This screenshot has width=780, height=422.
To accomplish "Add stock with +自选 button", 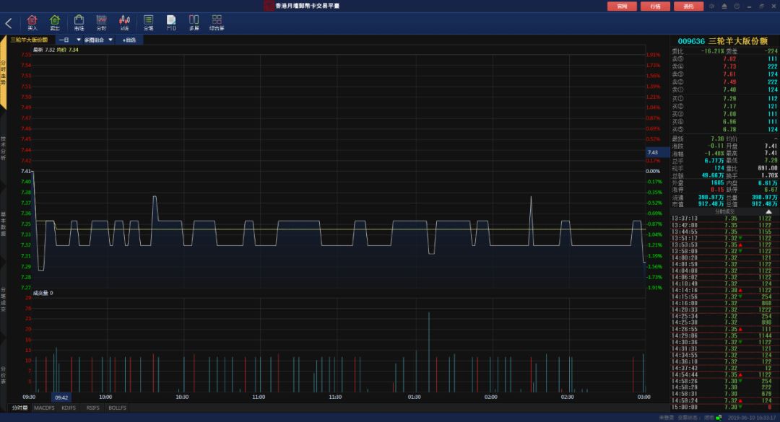I will coord(129,40).
